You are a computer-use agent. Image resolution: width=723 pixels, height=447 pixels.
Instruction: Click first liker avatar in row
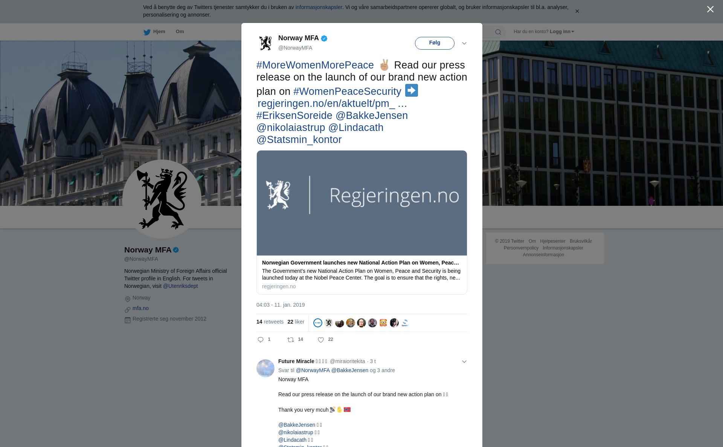tap(318, 323)
